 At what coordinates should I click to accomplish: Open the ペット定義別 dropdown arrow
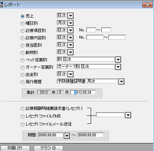pos(118,60)
